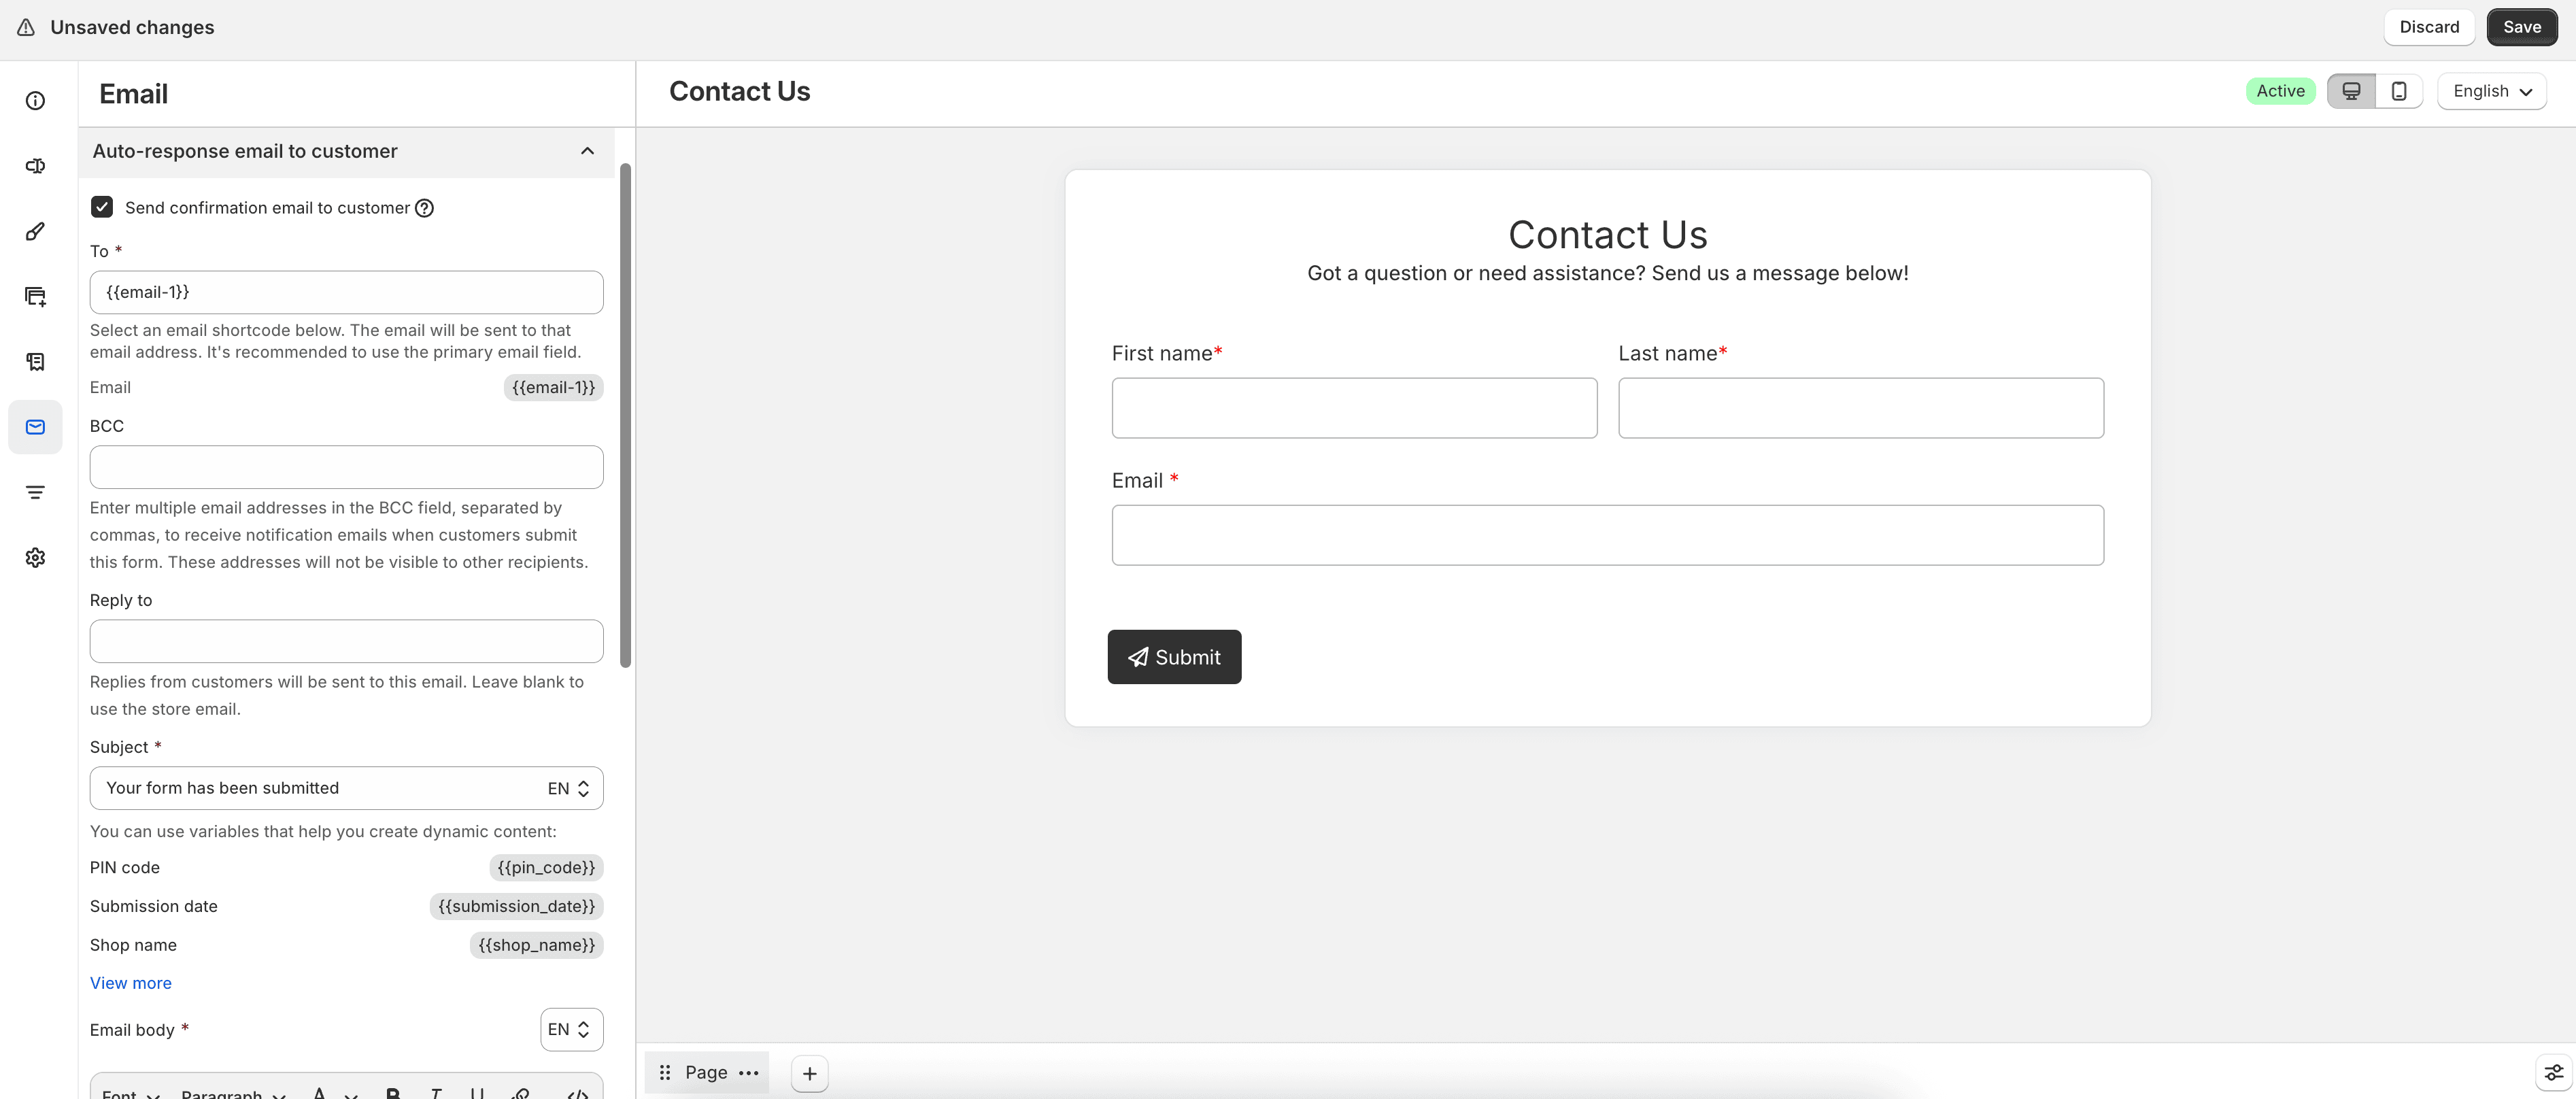This screenshot has width=2576, height=1099.
Task: Click the left panel vertical scrollbar
Action: pos(626,415)
